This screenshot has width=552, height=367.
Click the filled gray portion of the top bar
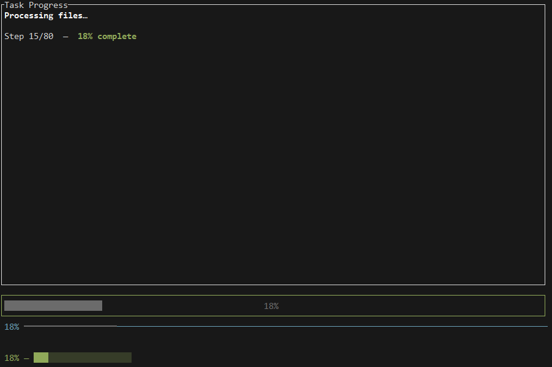(52, 305)
